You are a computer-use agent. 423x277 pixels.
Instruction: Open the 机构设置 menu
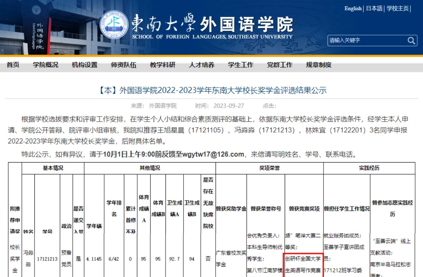[x=84, y=65]
